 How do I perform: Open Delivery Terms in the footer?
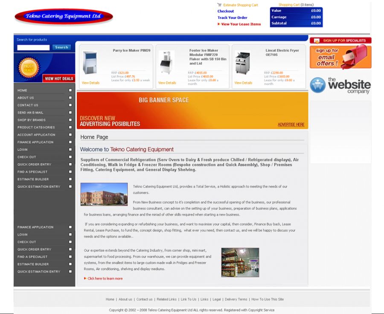coord(236,299)
